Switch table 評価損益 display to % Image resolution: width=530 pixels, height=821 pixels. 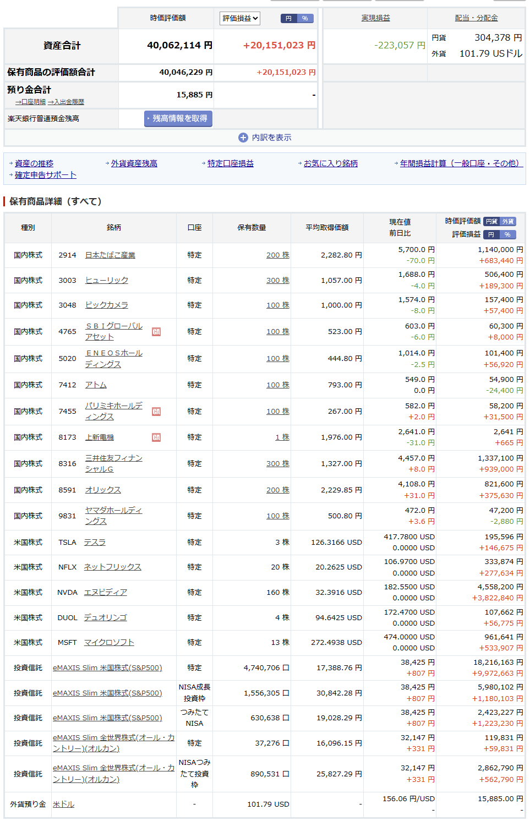point(507,234)
